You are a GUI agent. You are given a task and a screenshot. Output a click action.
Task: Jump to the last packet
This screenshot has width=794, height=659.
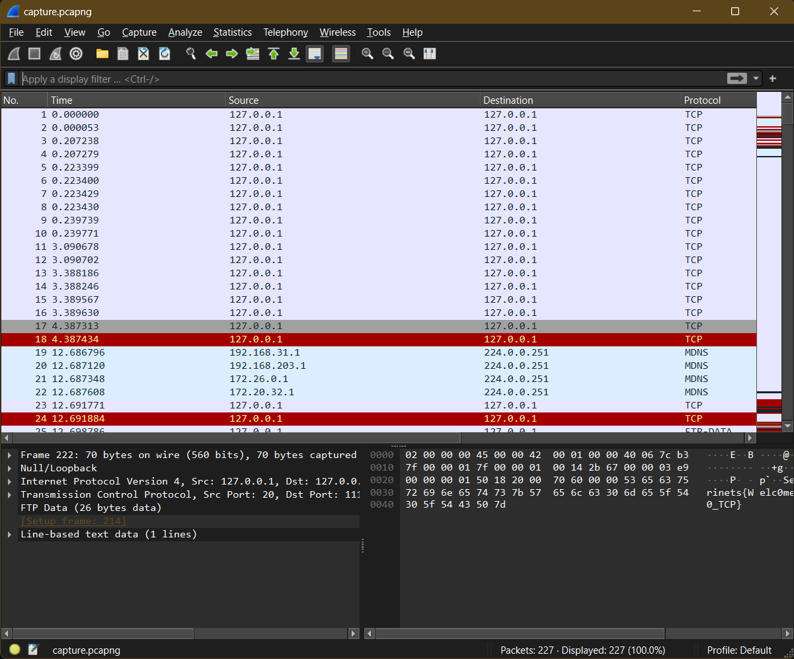click(x=294, y=54)
